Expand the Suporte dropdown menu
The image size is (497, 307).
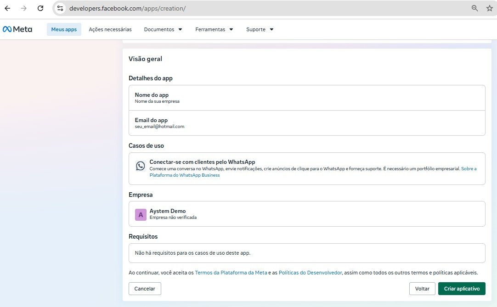[260, 29]
